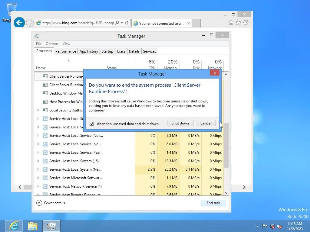
Task: Click Service Host: Microsoft Softwar... gear icon
Action: [45, 178]
